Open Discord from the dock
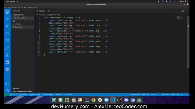Image resolution: width=195 pixels, height=109 pixels. tap(126, 100)
